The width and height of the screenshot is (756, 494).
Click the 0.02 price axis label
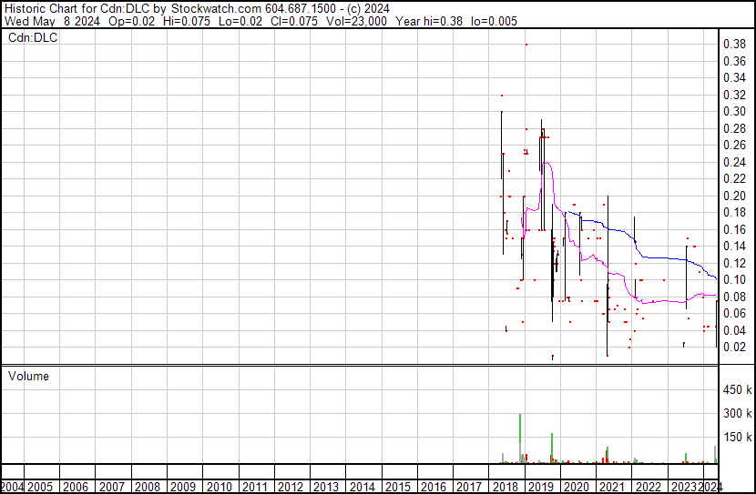coord(734,347)
